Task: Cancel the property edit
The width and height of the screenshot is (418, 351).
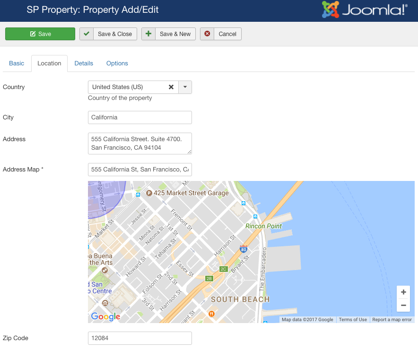Action: click(221, 34)
